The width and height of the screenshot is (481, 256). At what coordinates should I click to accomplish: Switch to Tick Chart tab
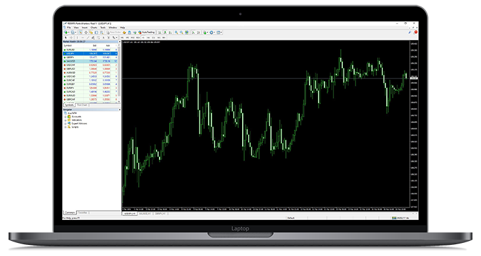pyautogui.click(x=82, y=105)
